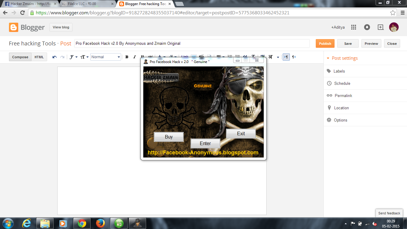
Task: Undo the last edit
Action: coord(55,57)
